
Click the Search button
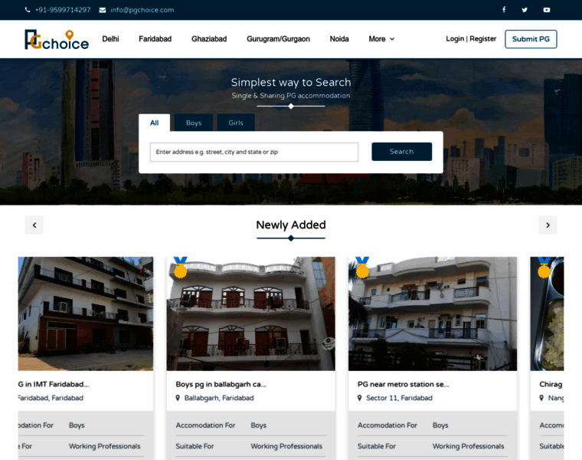click(401, 152)
